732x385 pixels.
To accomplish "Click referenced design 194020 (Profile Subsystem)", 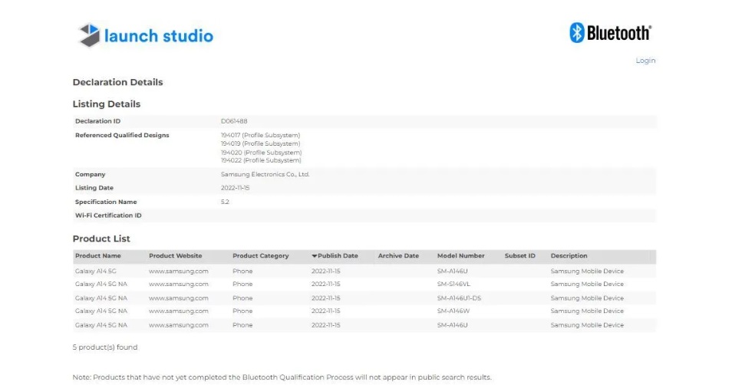I will [x=261, y=152].
